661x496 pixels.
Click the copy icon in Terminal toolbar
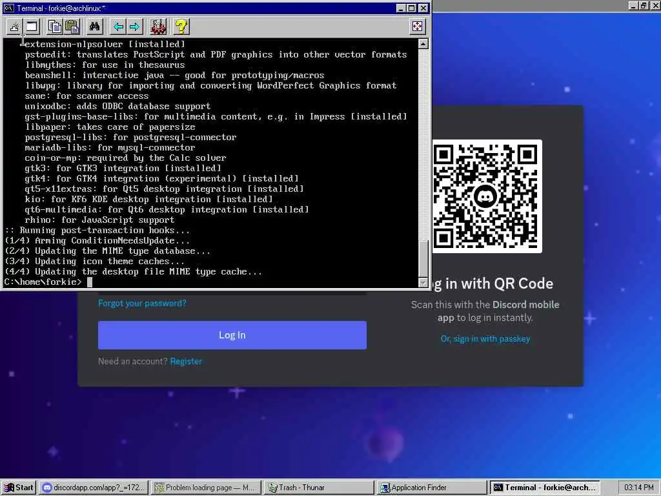54,26
